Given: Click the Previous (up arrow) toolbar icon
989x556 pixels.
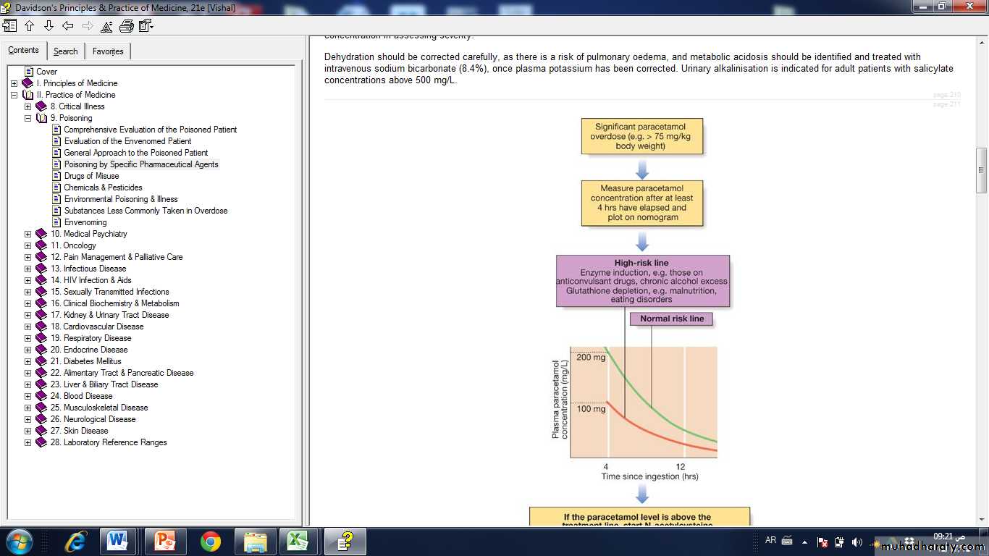Looking at the screenshot, I should (x=29, y=26).
